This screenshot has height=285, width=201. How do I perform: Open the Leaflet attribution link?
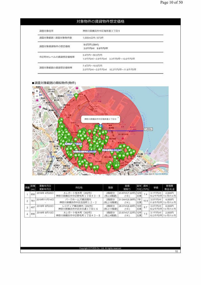(140, 174)
